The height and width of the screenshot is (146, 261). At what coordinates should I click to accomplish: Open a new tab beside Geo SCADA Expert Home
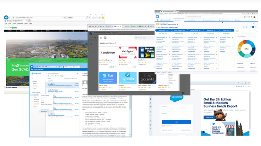[29, 21]
